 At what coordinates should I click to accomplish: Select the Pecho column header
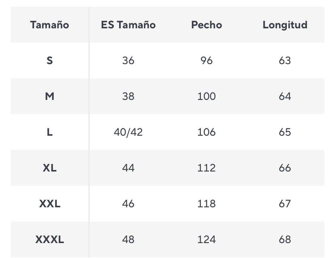click(206, 25)
